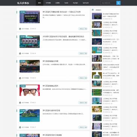The height and width of the screenshot is (137, 137).
Task: Open the first highlighted tab in the top navigation
Action: click(x=39, y=3)
